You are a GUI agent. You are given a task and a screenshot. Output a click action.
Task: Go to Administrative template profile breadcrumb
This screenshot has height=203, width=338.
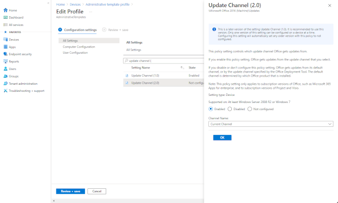click(108, 4)
